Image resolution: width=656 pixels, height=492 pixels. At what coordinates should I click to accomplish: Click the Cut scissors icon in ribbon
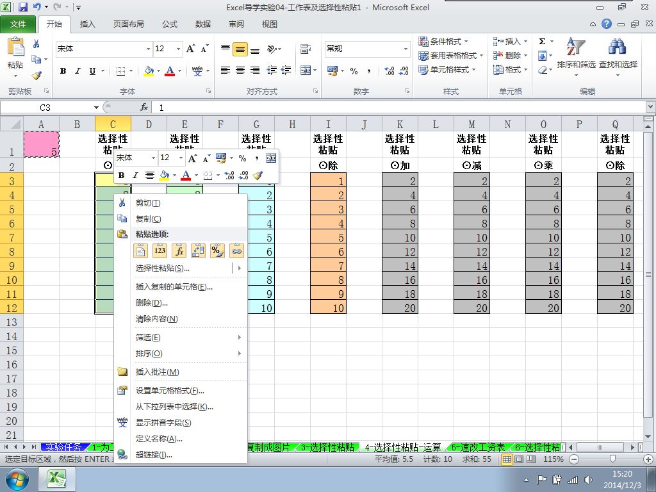37,44
